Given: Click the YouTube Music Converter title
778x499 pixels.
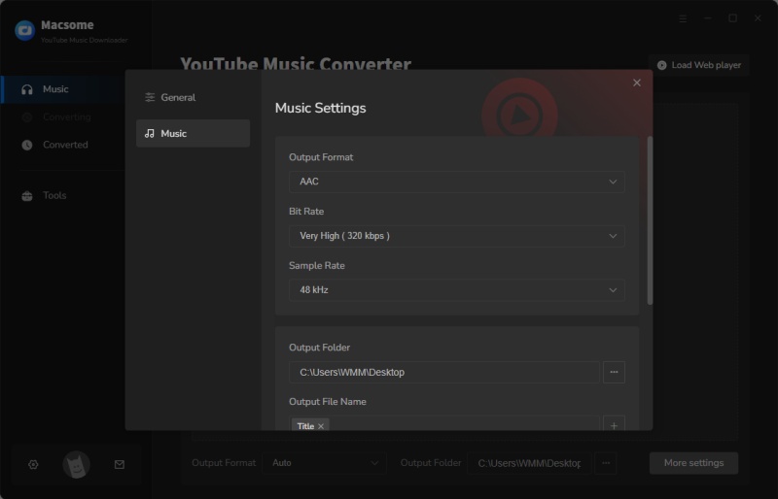Looking at the screenshot, I should click(296, 63).
